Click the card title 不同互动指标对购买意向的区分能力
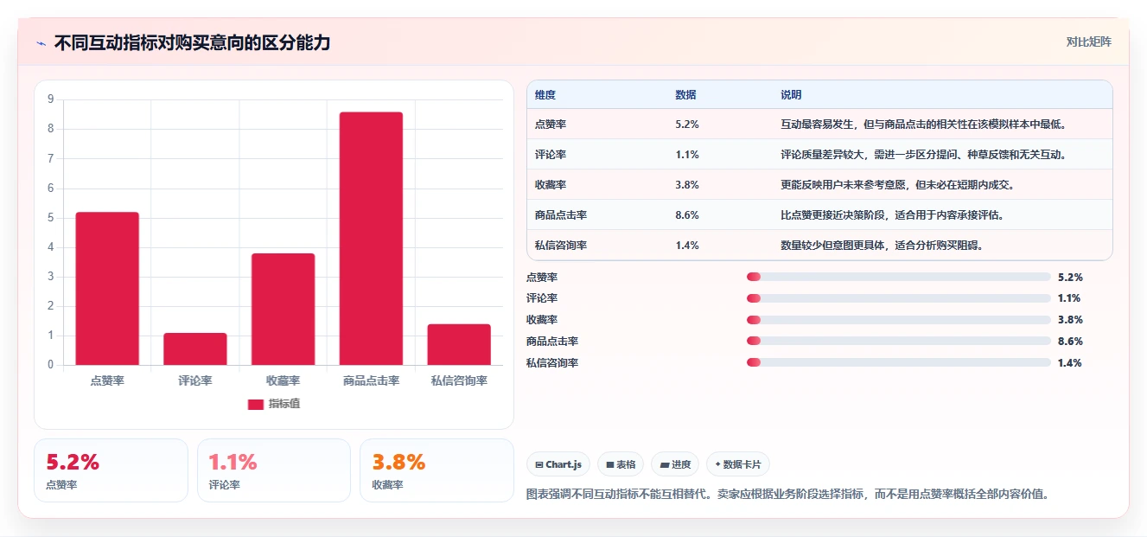The height and width of the screenshot is (537, 1147). pos(192,43)
